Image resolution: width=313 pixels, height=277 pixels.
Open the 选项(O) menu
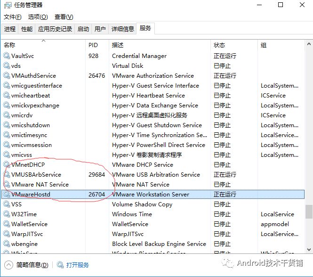click(x=38, y=17)
